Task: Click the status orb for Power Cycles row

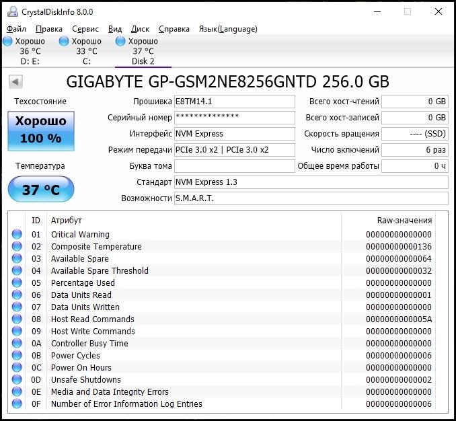Action: (x=17, y=356)
